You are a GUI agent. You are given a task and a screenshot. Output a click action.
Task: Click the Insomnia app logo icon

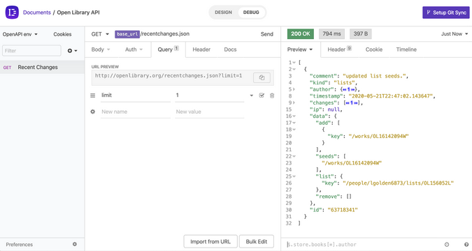coord(12,13)
